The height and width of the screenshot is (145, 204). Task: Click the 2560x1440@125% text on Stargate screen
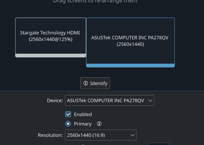click(50, 39)
